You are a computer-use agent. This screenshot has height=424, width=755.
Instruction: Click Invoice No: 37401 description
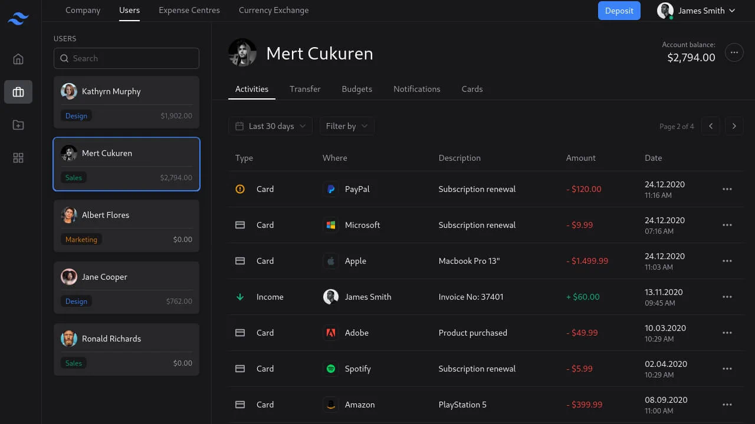coord(471,297)
